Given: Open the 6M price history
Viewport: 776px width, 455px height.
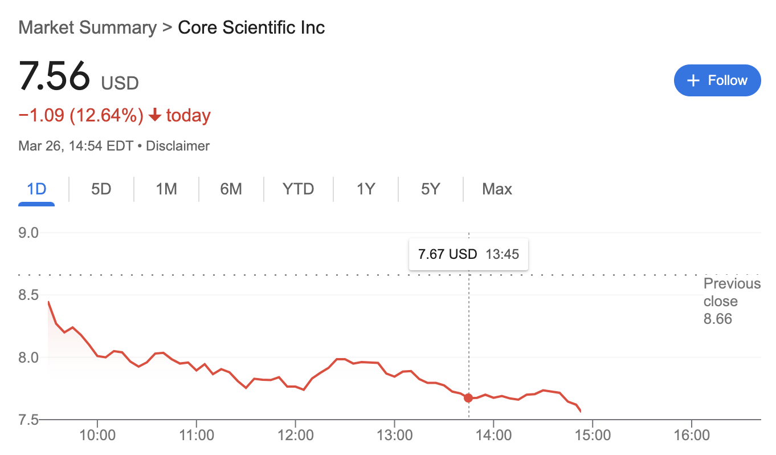Looking at the screenshot, I should 231,189.
